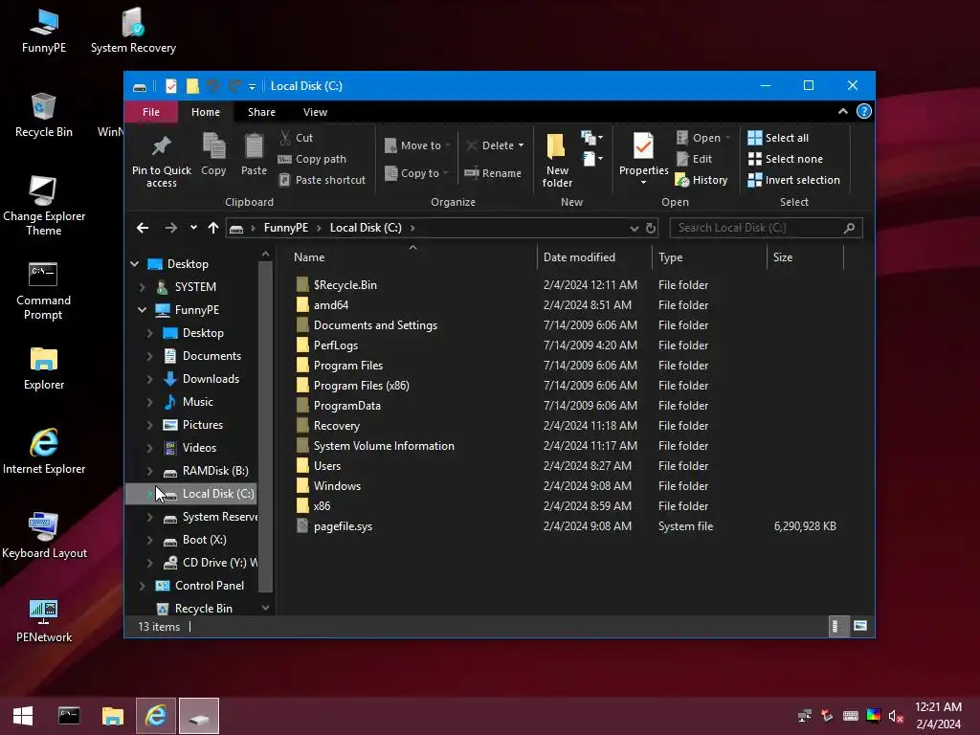Sort by Date modified column header
This screenshot has height=735, width=980.
tap(593, 257)
